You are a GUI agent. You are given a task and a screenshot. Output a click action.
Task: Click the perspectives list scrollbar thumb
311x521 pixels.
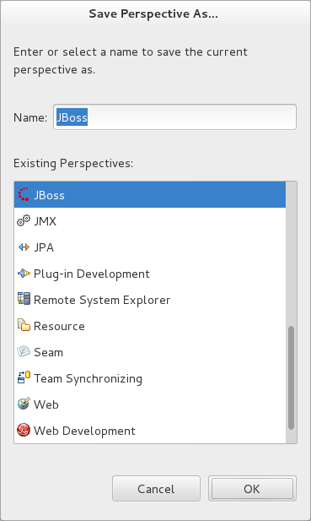(x=291, y=377)
